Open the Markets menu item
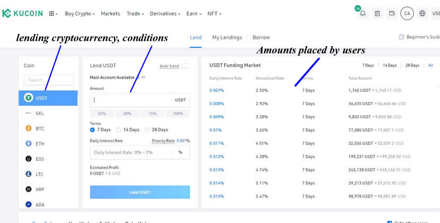Screen dimensions: 440x223 click(110, 13)
